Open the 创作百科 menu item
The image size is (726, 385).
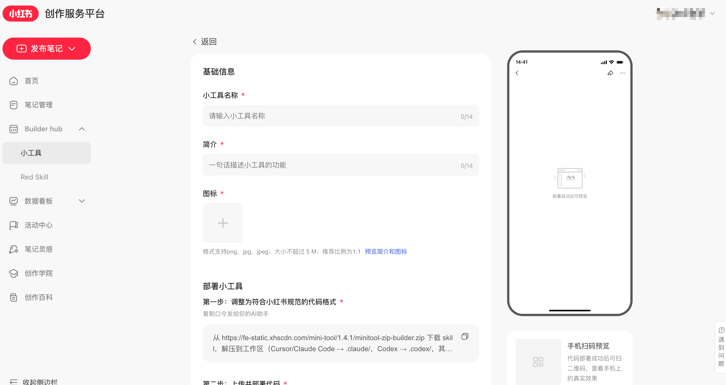pos(46,298)
